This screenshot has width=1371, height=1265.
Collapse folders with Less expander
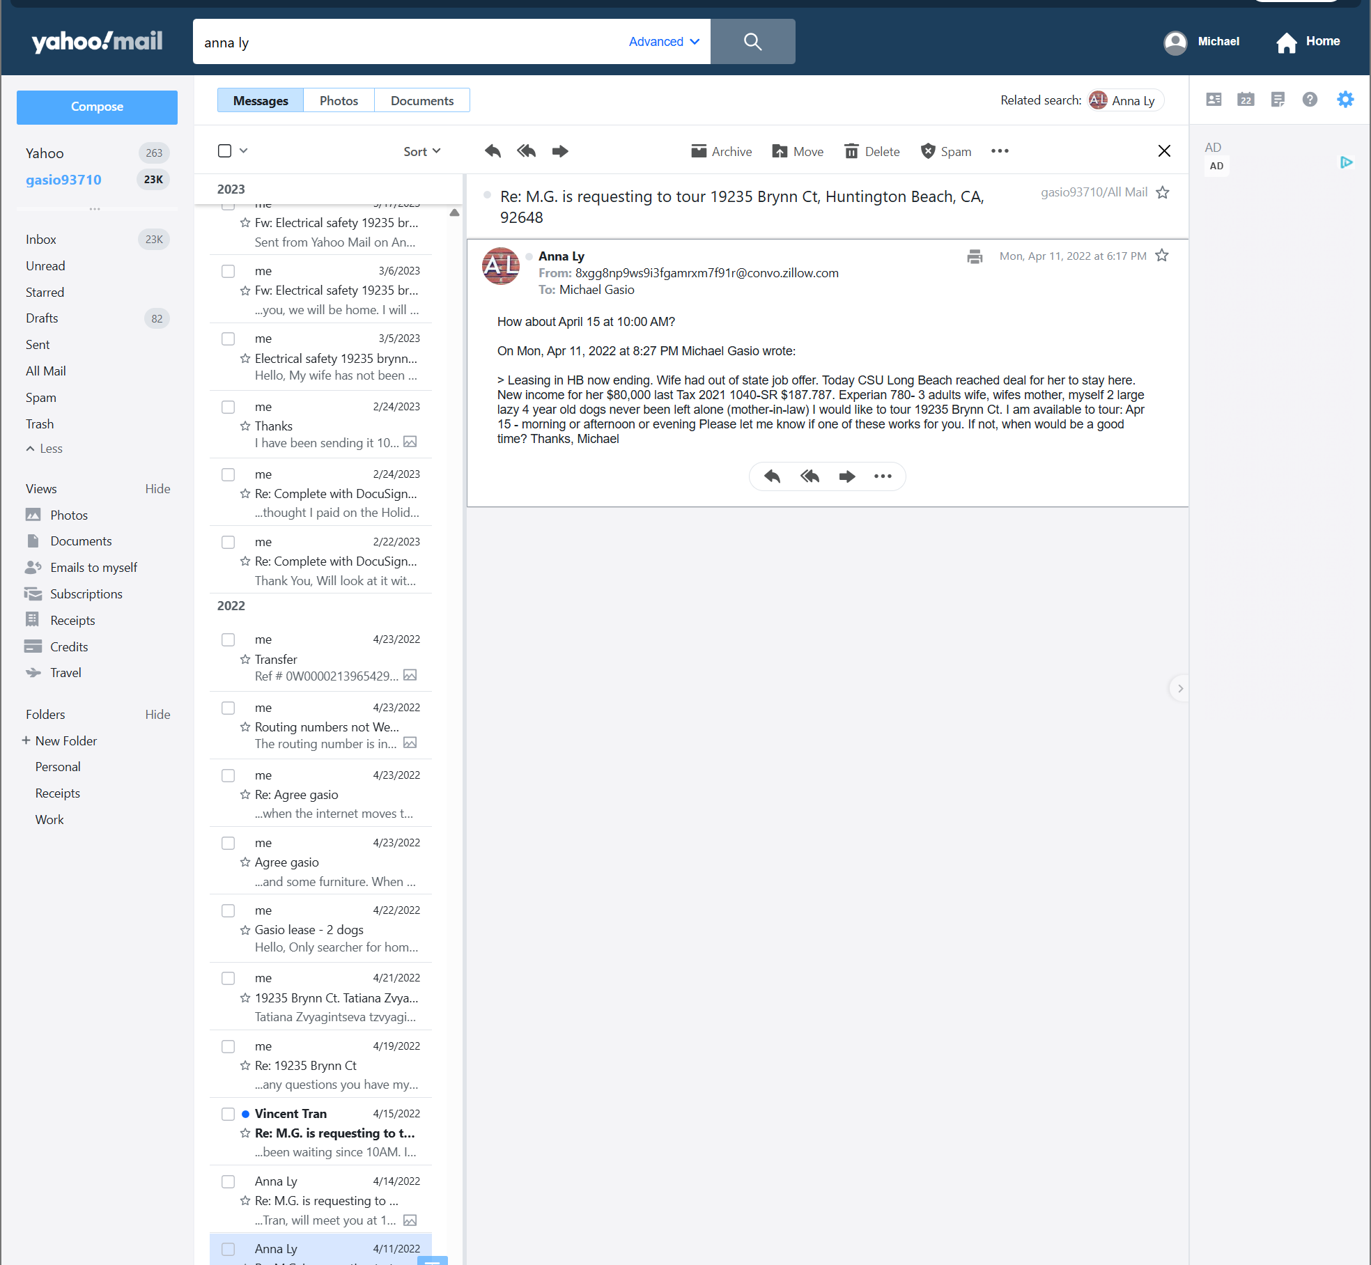[x=45, y=449]
